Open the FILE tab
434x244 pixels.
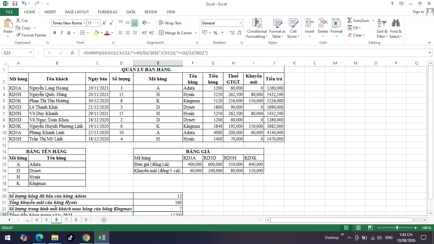pos(10,12)
